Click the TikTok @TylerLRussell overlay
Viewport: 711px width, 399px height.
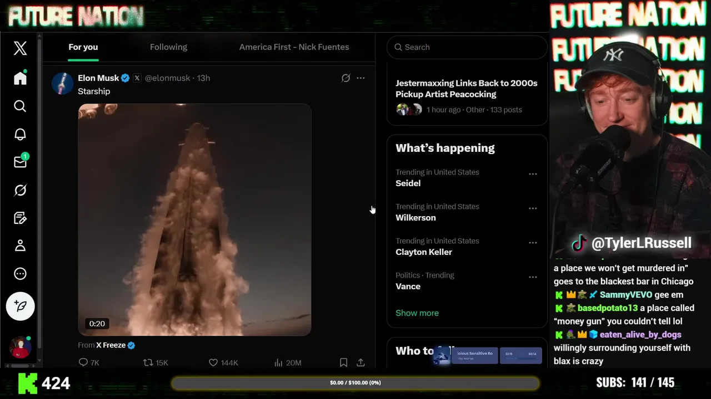tap(632, 243)
